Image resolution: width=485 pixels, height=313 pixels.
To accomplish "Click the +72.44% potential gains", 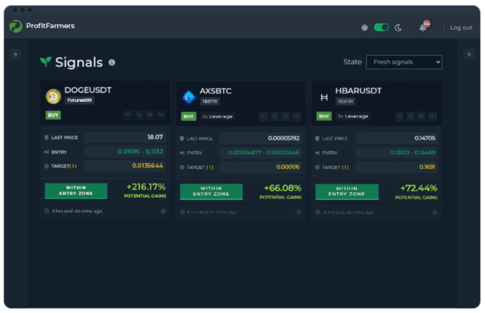I will pyautogui.click(x=419, y=188).
